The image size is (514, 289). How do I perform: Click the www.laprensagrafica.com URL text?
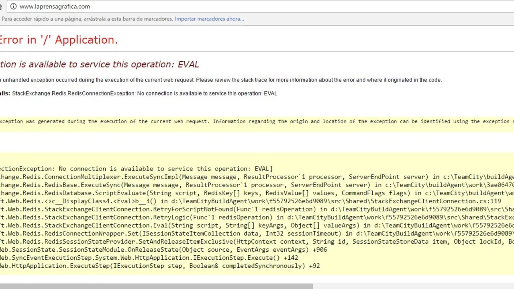[55, 6]
